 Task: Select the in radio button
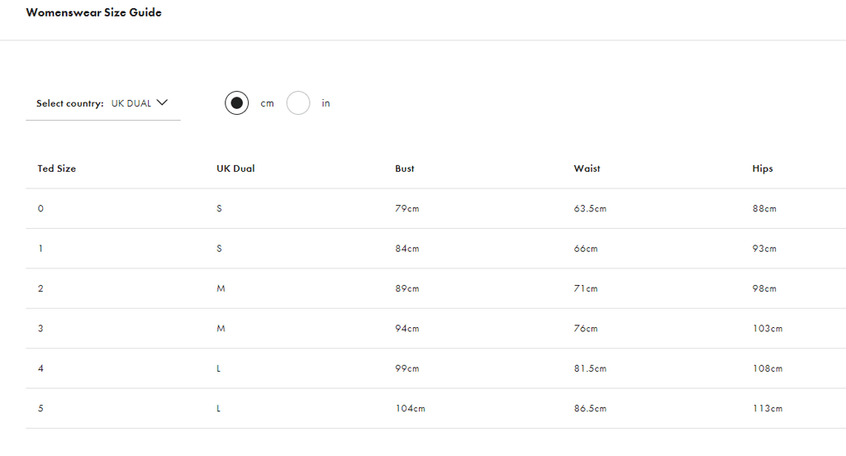(297, 103)
